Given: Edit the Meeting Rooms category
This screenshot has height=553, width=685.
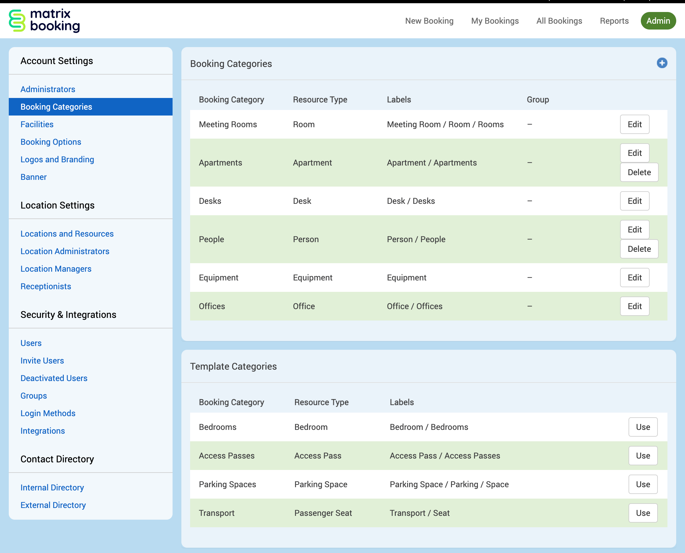Looking at the screenshot, I should 634,124.
